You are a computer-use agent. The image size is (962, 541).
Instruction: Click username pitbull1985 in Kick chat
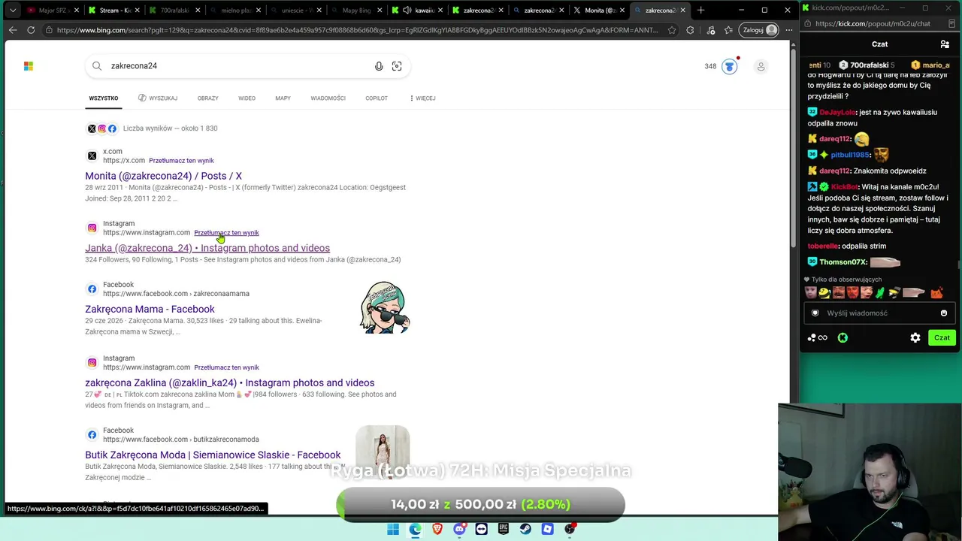[852, 155]
